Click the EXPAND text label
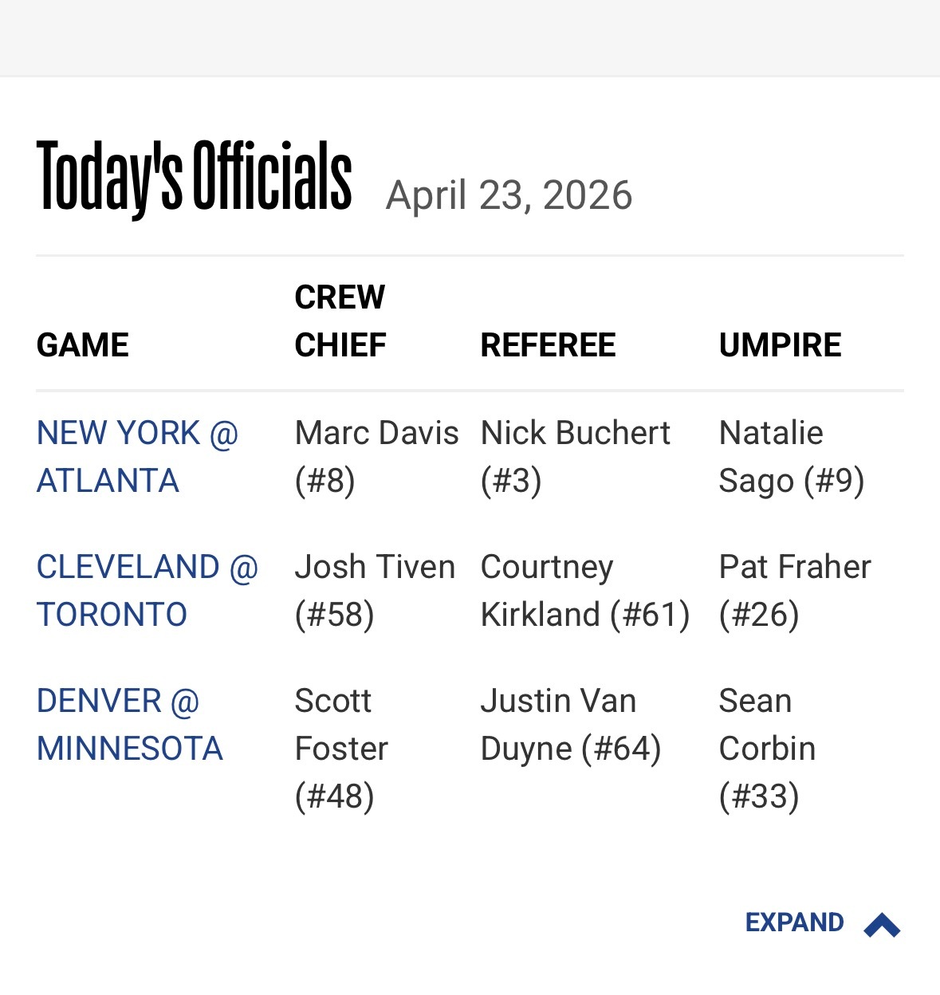 [794, 922]
